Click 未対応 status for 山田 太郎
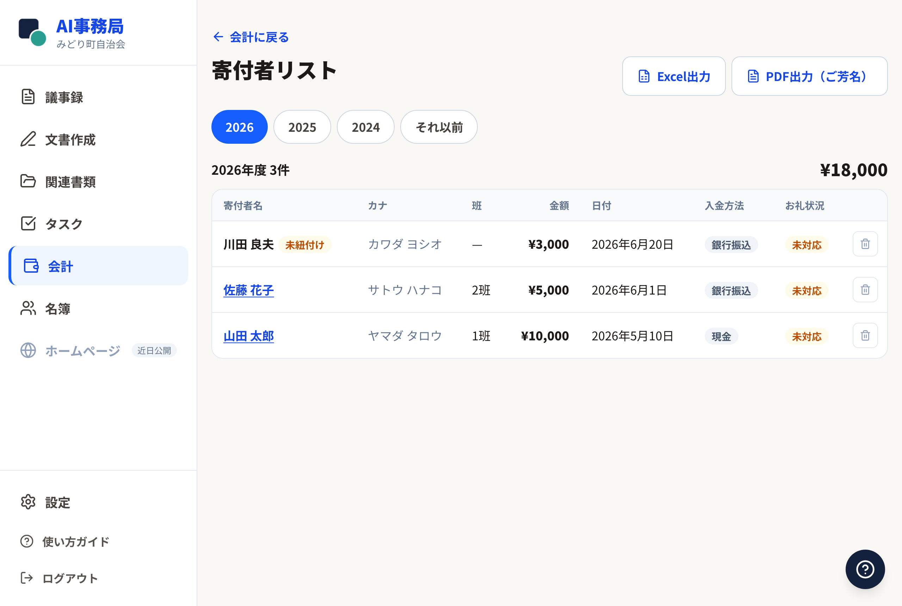Screen dimensions: 902x606 pos(807,336)
